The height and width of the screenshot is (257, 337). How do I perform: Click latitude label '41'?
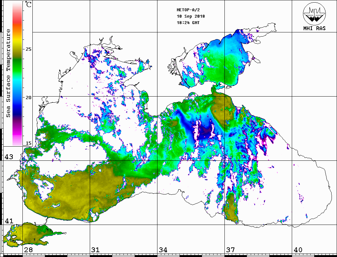9,221
